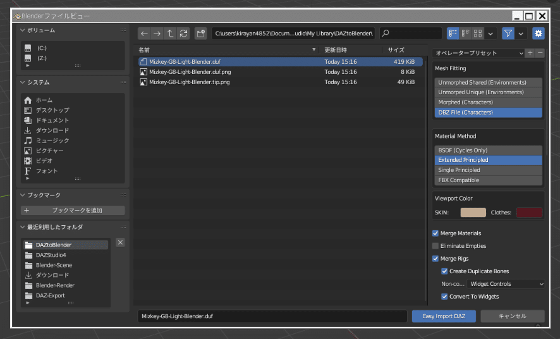Select Unmorphed Shared (Environments) mesh fitting
560x339 pixels.
[x=488, y=82]
